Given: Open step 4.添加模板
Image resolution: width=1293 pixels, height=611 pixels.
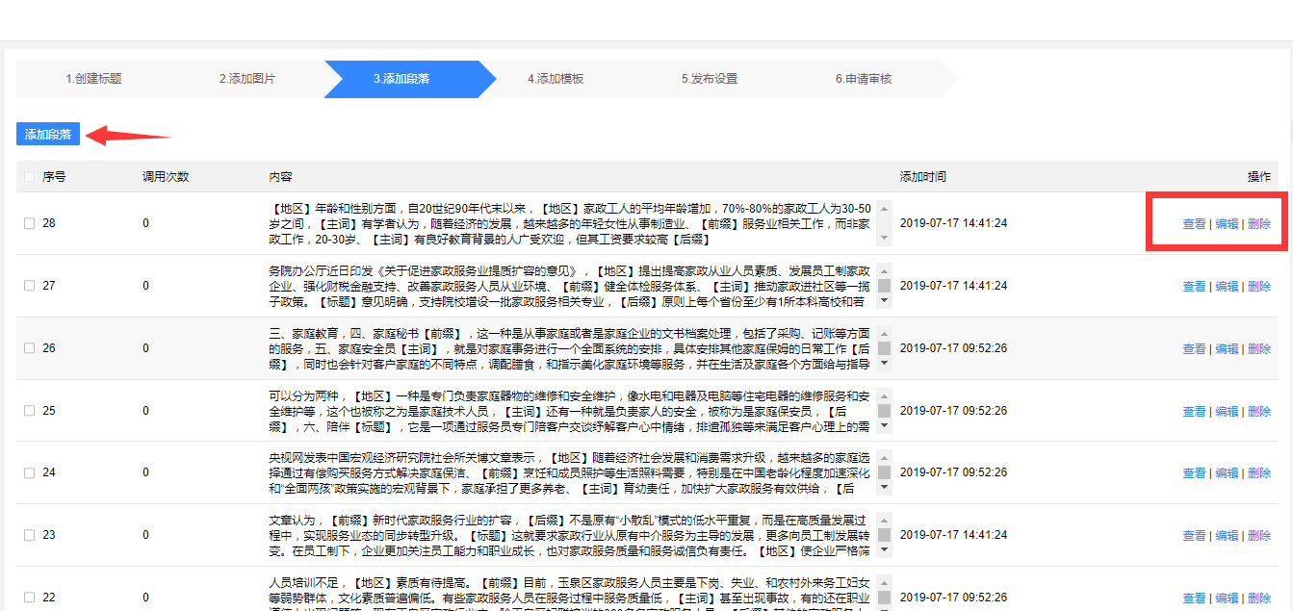Looking at the screenshot, I should tap(556, 79).
